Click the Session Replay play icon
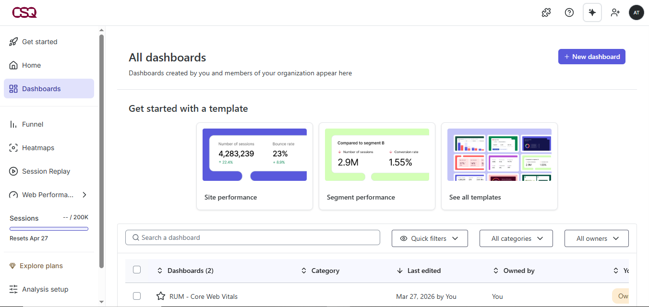This screenshot has width=649, height=307. tap(13, 171)
